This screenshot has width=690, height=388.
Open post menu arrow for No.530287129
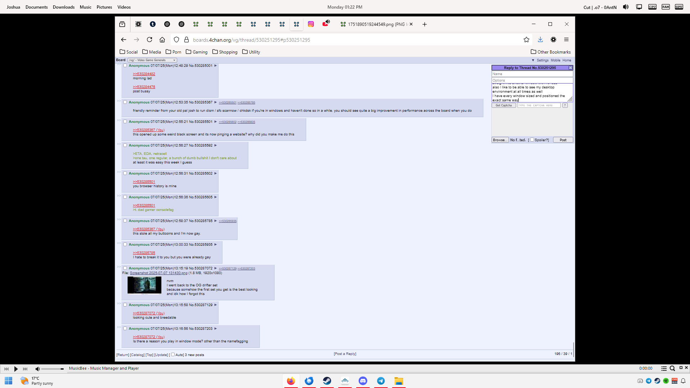click(216, 305)
